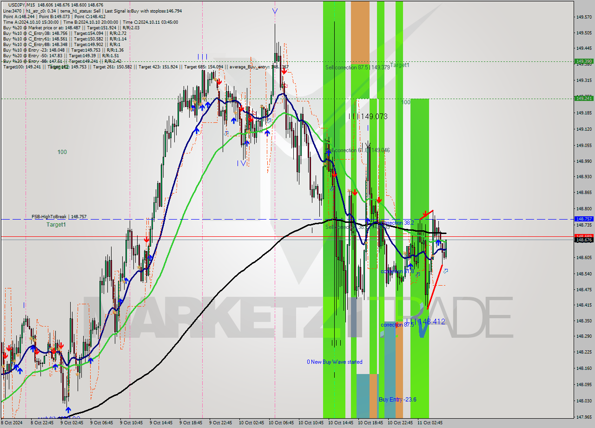Click the blue 'correction 87.5' label
595x428 pixels.
pyautogui.click(x=397, y=325)
